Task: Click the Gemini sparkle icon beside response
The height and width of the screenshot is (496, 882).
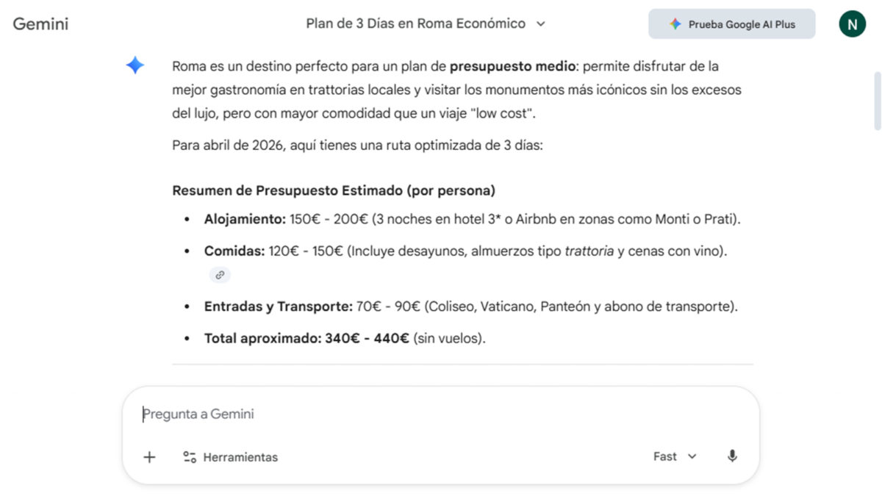Action: click(135, 65)
